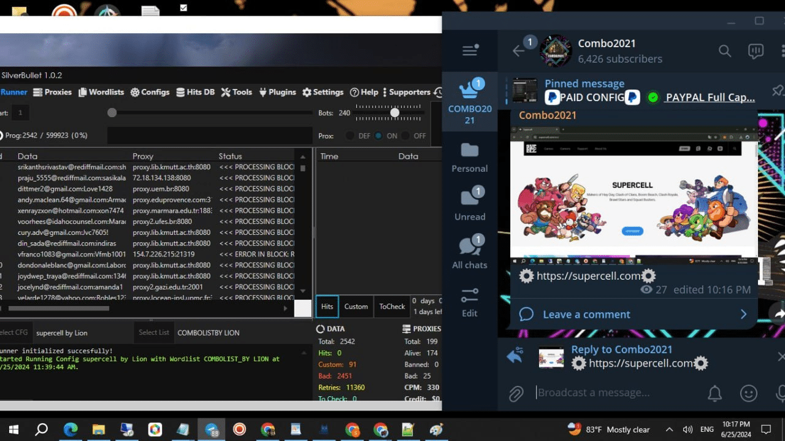785x441 pixels.
Task: Attach a file with the paperclip icon
Action: click(516, 393)
